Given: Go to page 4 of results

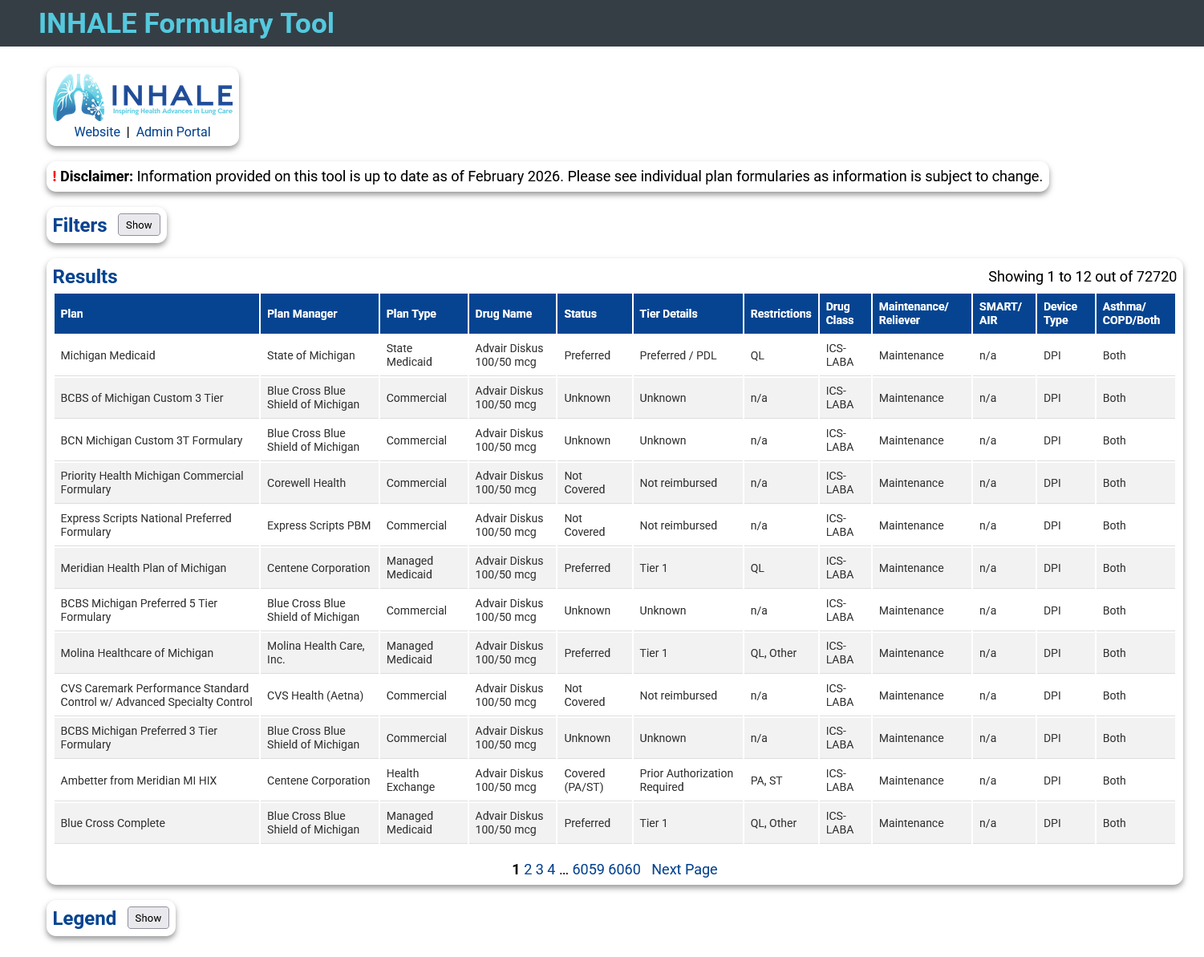Looking at the screenshot, I should point(551,870).
